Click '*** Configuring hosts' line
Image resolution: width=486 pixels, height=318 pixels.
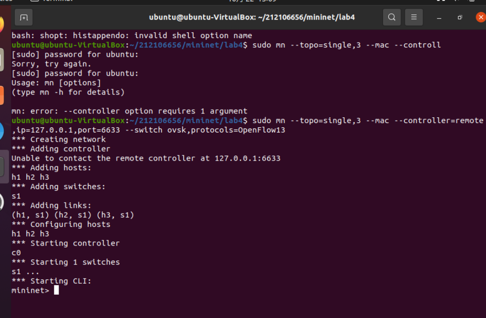pyautogui.click(x=61, y=225)
